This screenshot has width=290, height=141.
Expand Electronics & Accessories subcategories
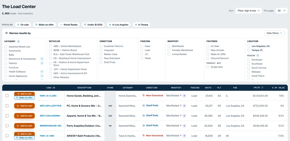pyautogui.click(x=42, y=59)
